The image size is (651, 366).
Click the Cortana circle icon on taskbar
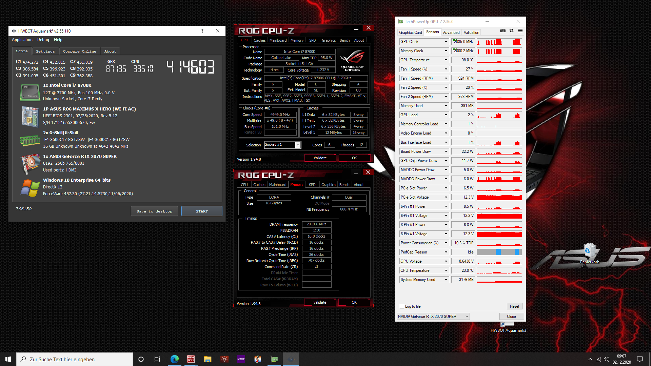click(141, 359)
